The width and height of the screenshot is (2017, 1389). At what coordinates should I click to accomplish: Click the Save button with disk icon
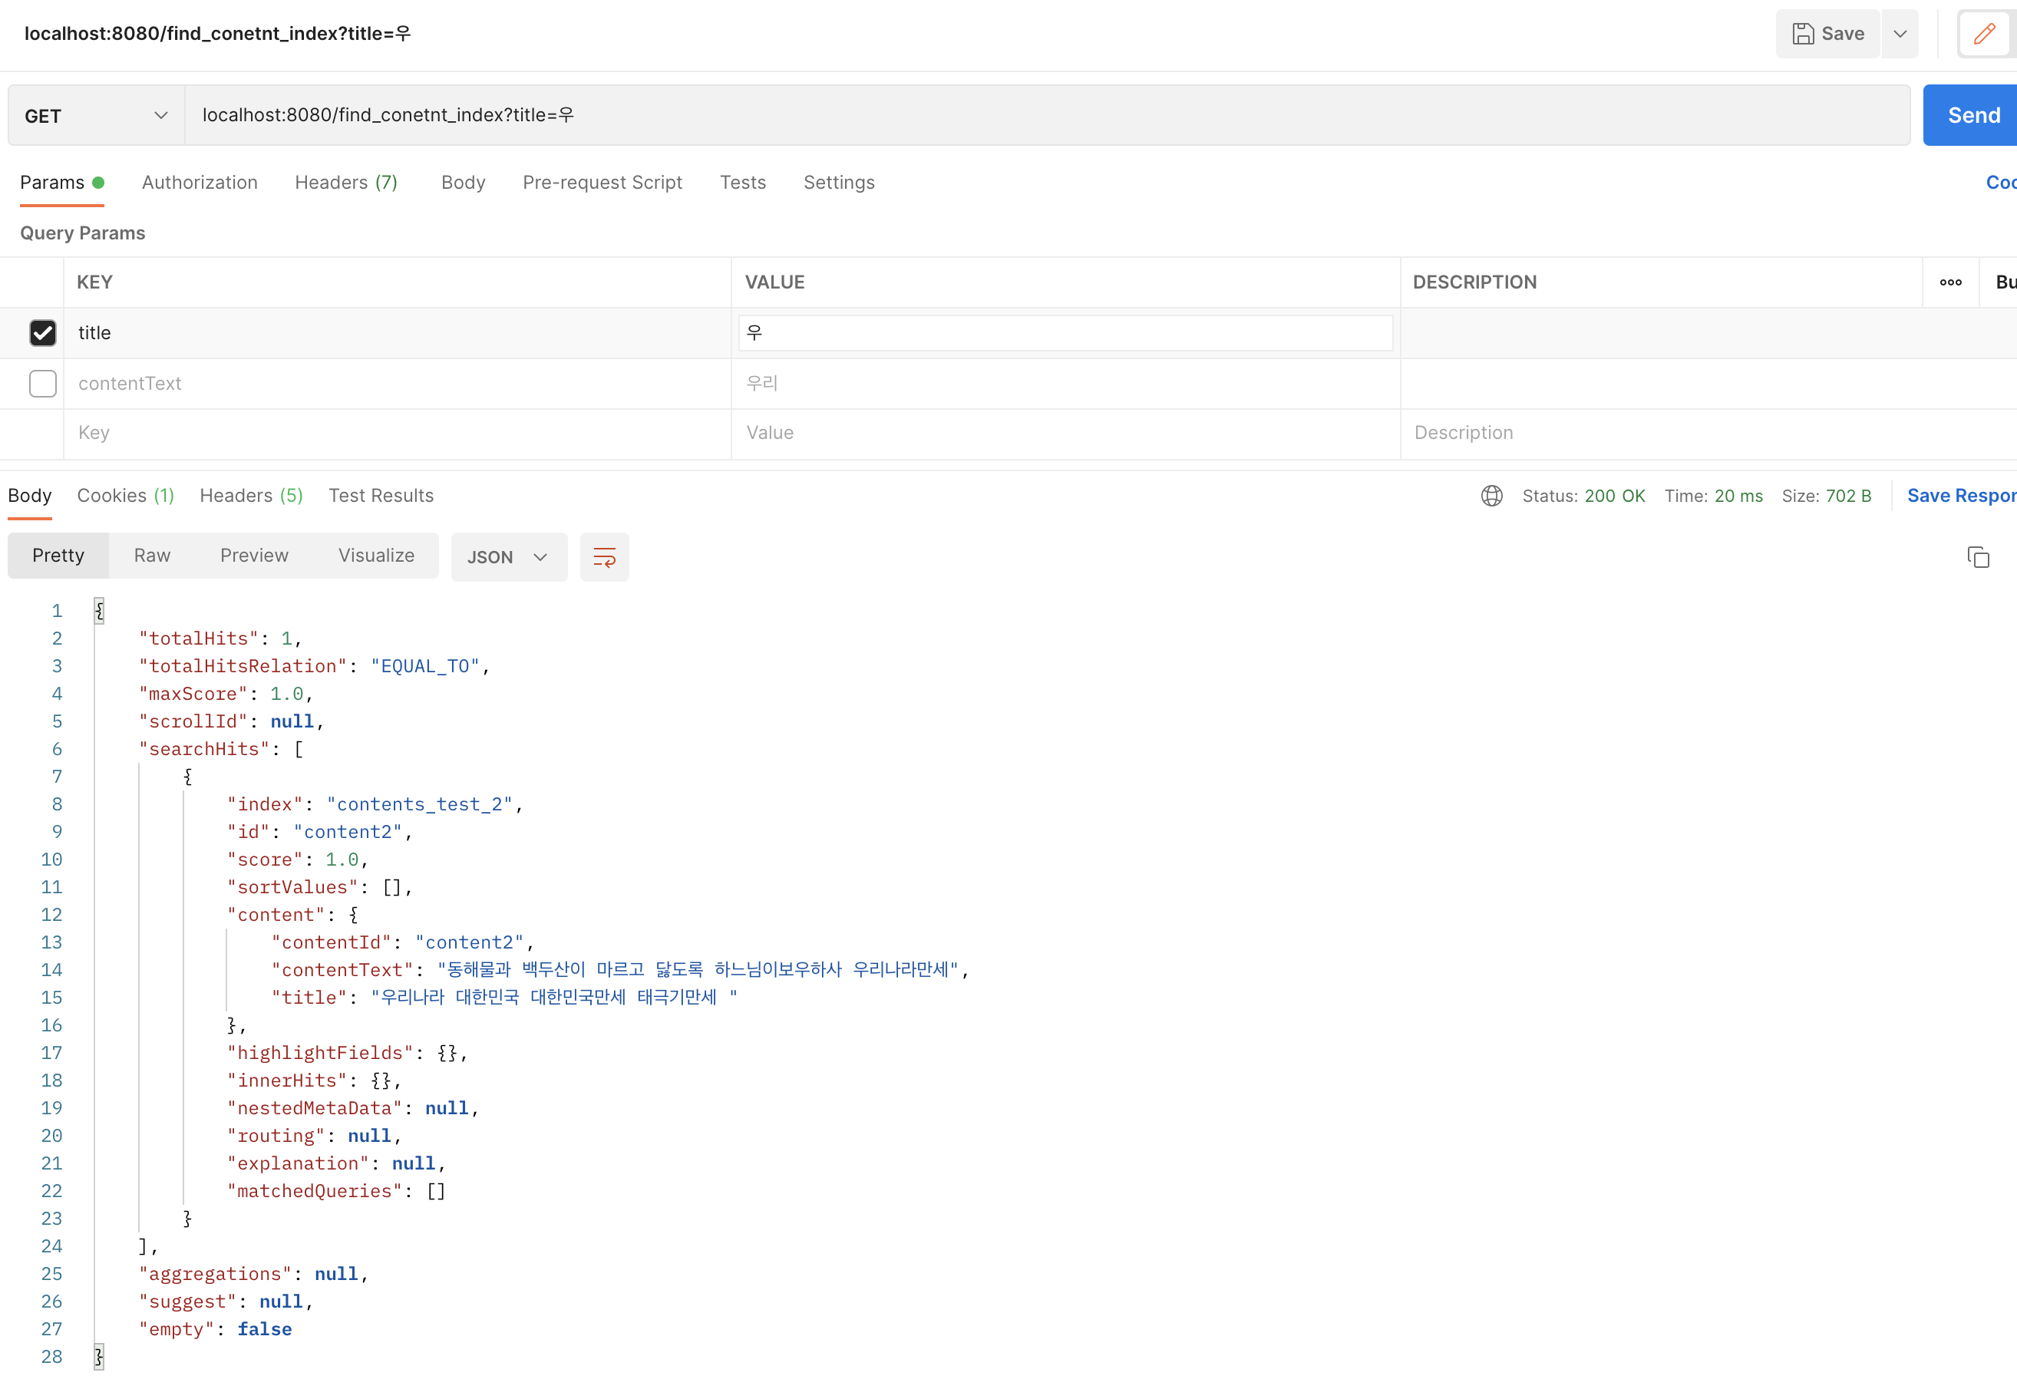click(1827, 34)
